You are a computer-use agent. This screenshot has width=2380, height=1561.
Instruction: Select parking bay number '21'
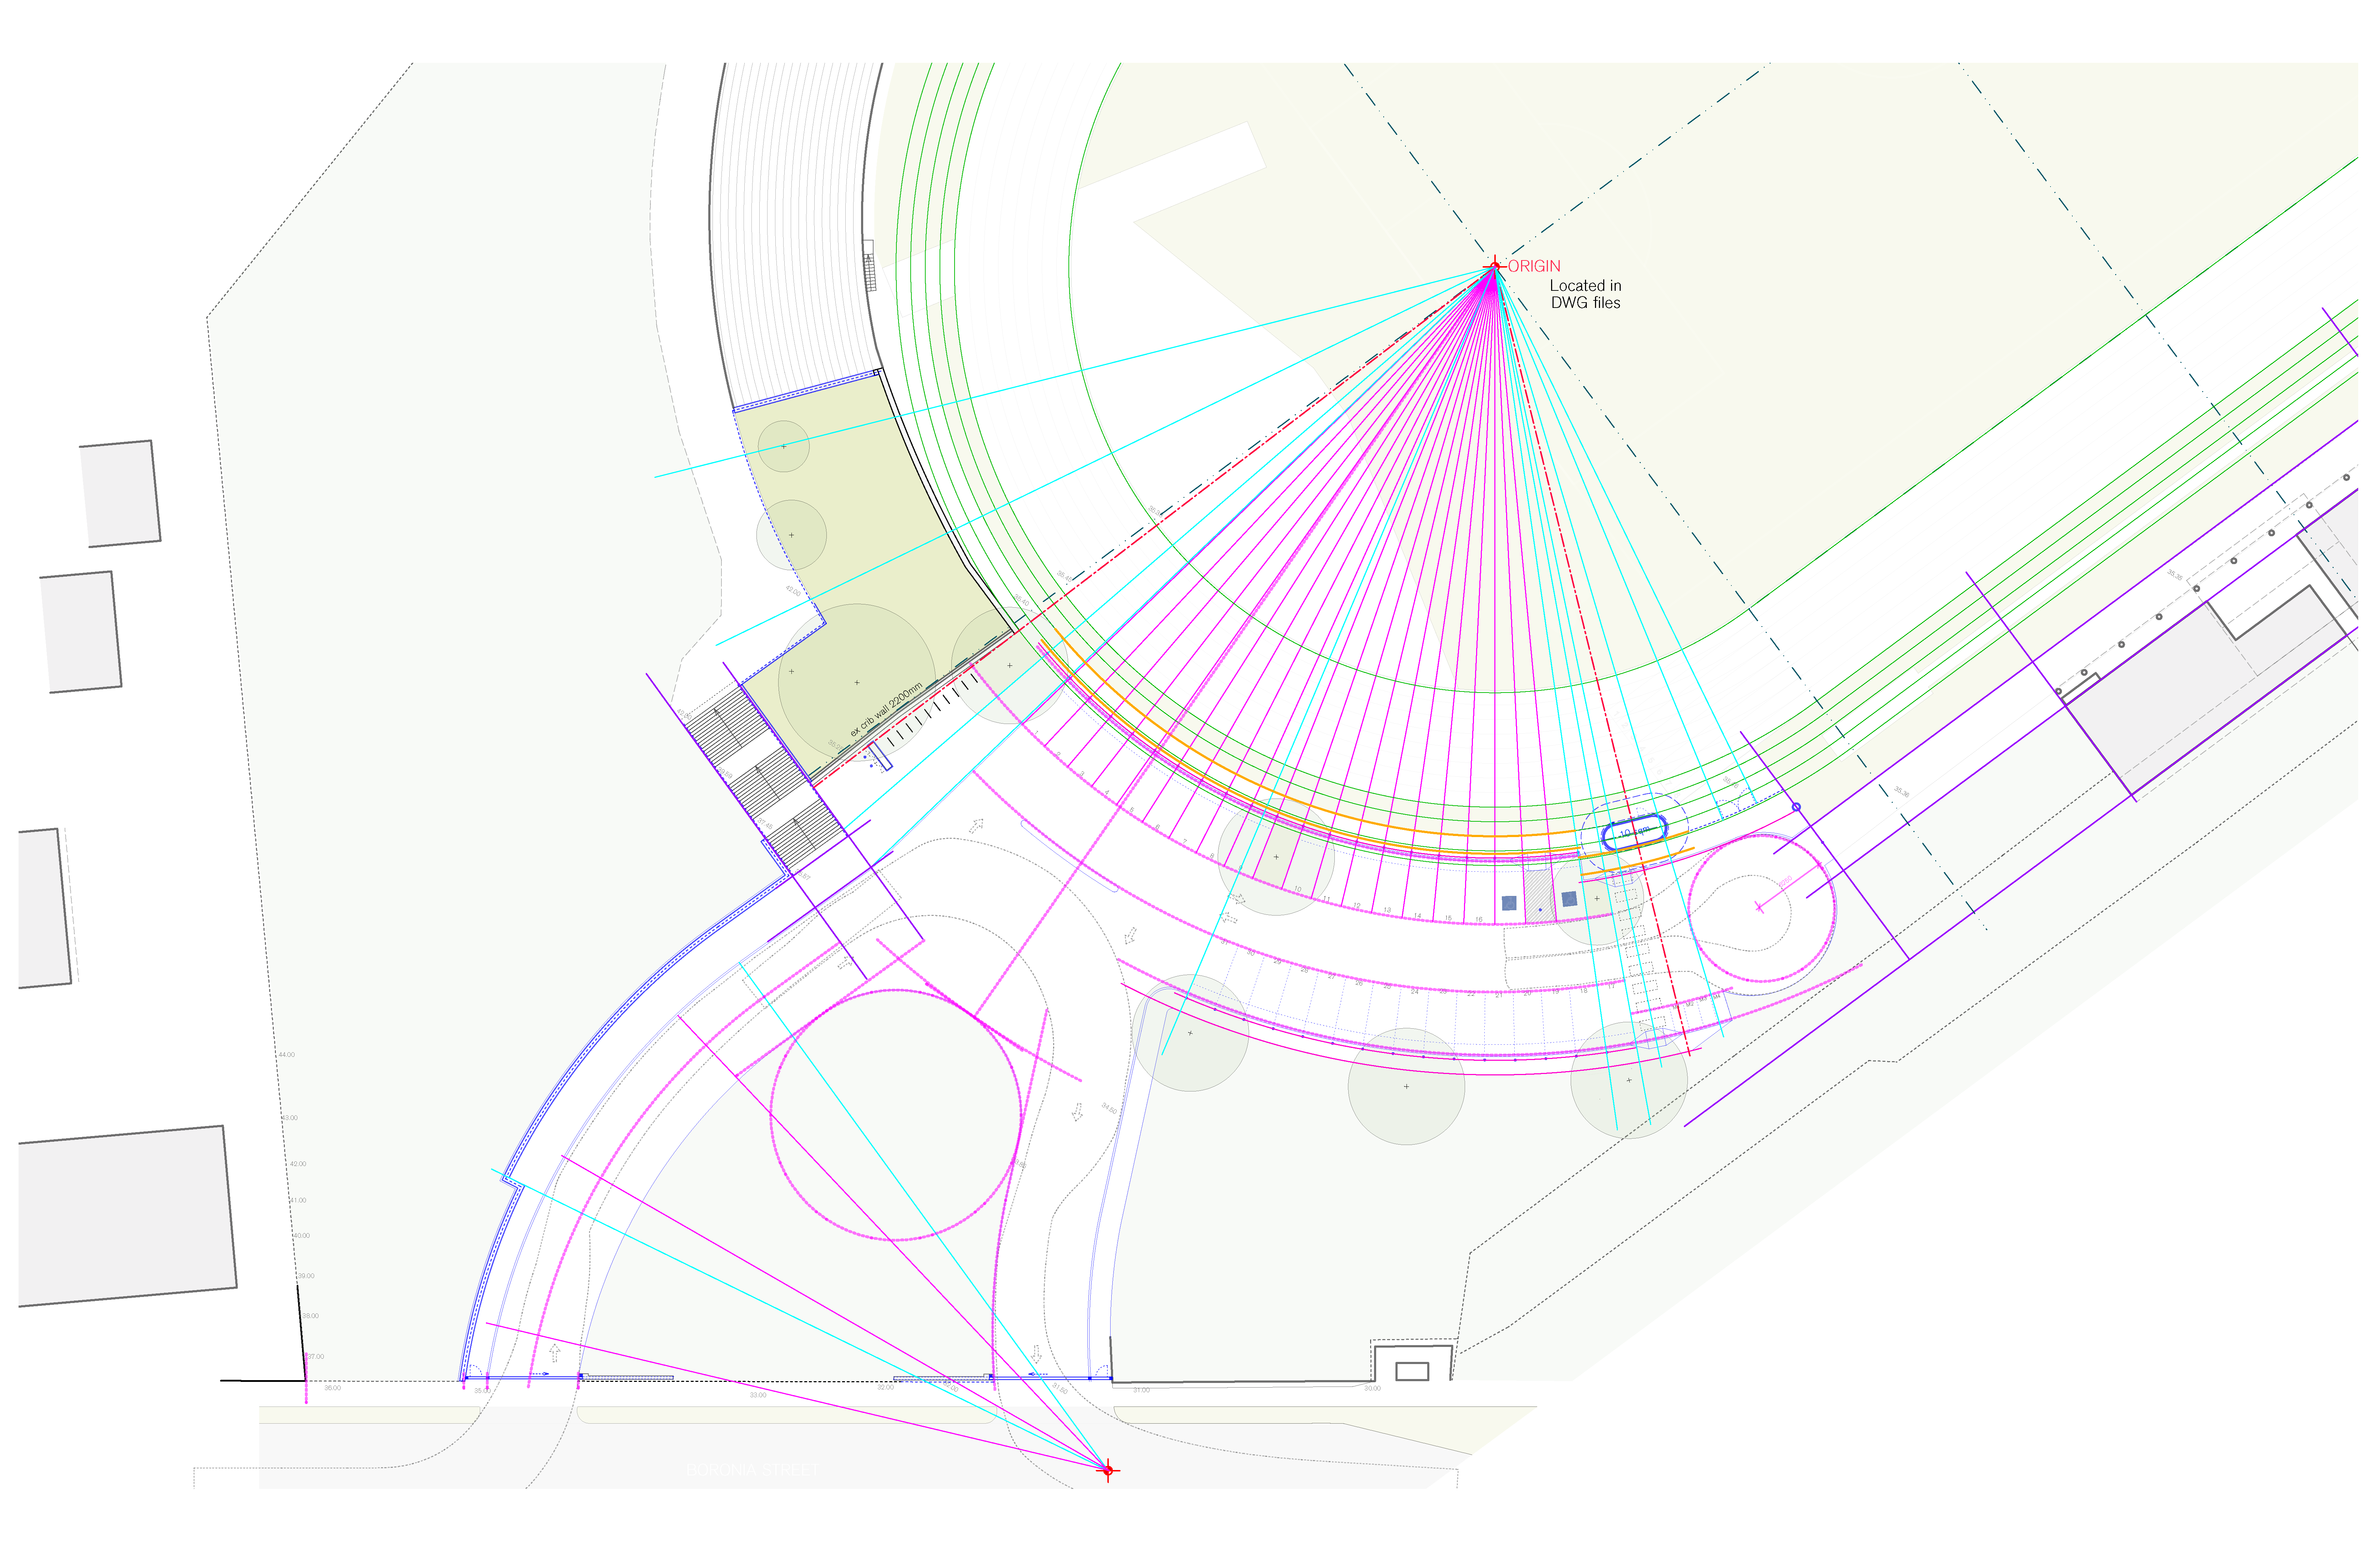coord(1499,995)
